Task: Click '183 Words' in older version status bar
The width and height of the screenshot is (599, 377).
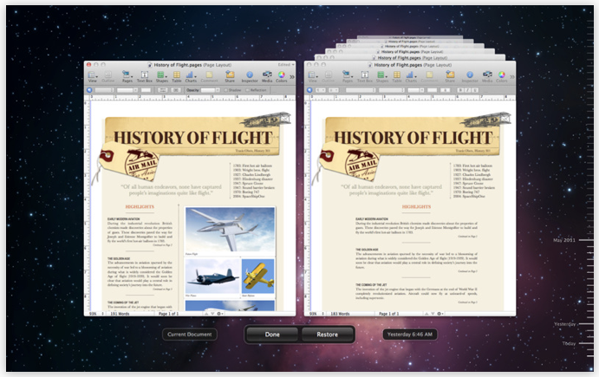Action: click(340, 314)
